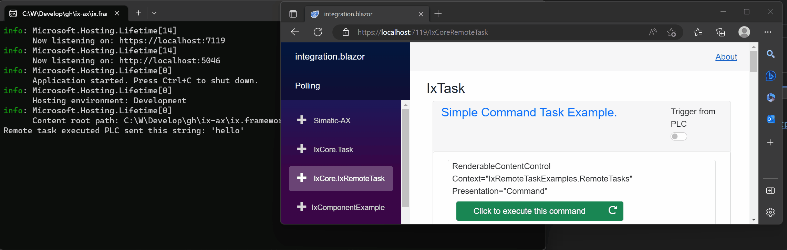Open the sidebar Search icon
787x250 pixels.
(771, 54)
